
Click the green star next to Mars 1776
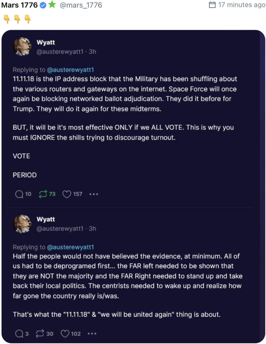(52, 4)
